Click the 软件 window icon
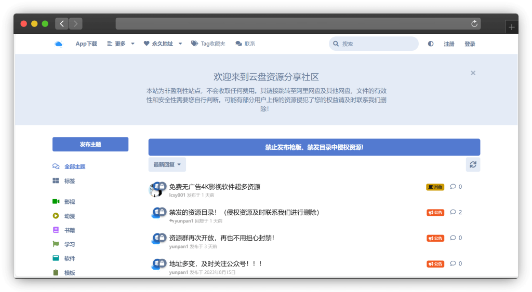The image size is (532, 292). 56,258
